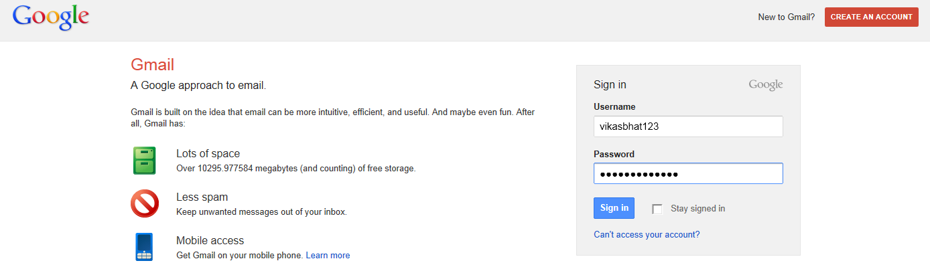Click the gray Google logo in sign-in box
The height and width of the screenshot is (269, 930).
point(765,85)
